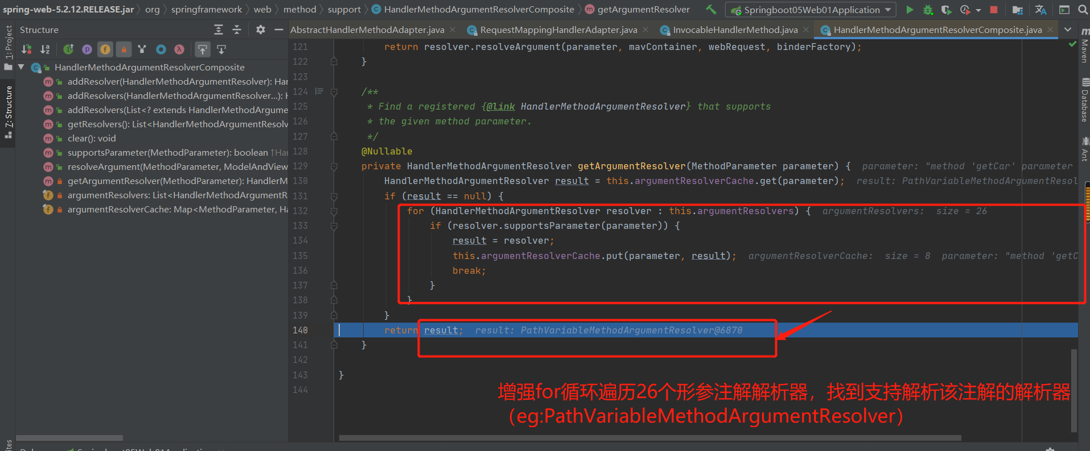The image size is (1090, 451).
Task: Toggle Show Properties filter
Action: click(x=87, y=49)
